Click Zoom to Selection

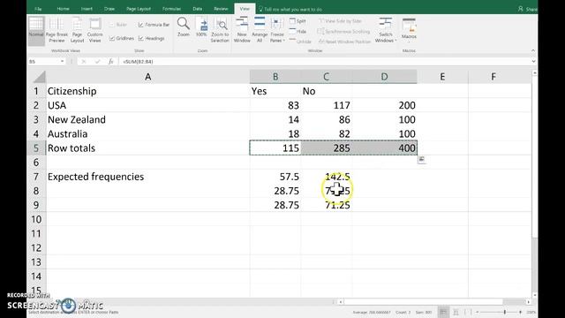220,31
